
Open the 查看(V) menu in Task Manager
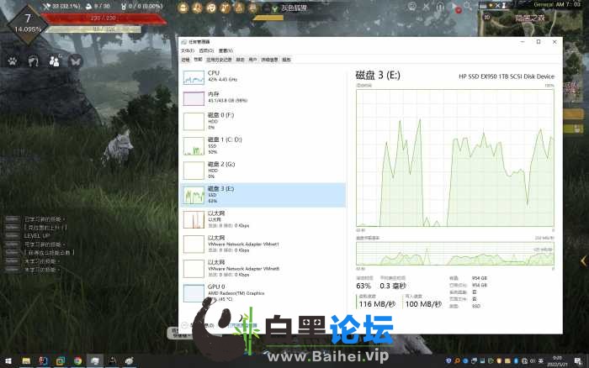pyautogui.click(x=226, y=50)
